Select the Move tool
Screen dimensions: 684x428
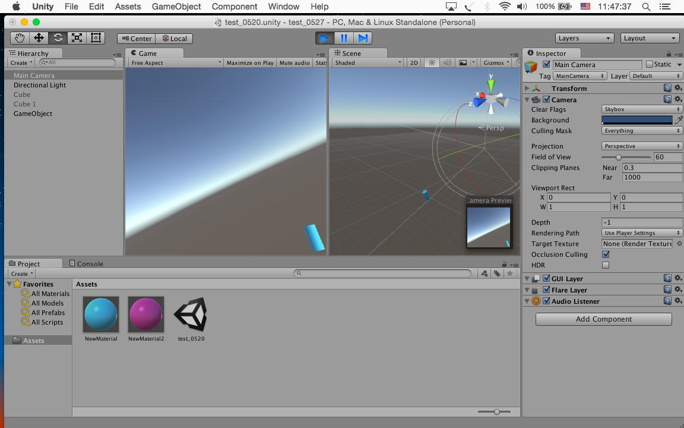click(x=39, y=38)
